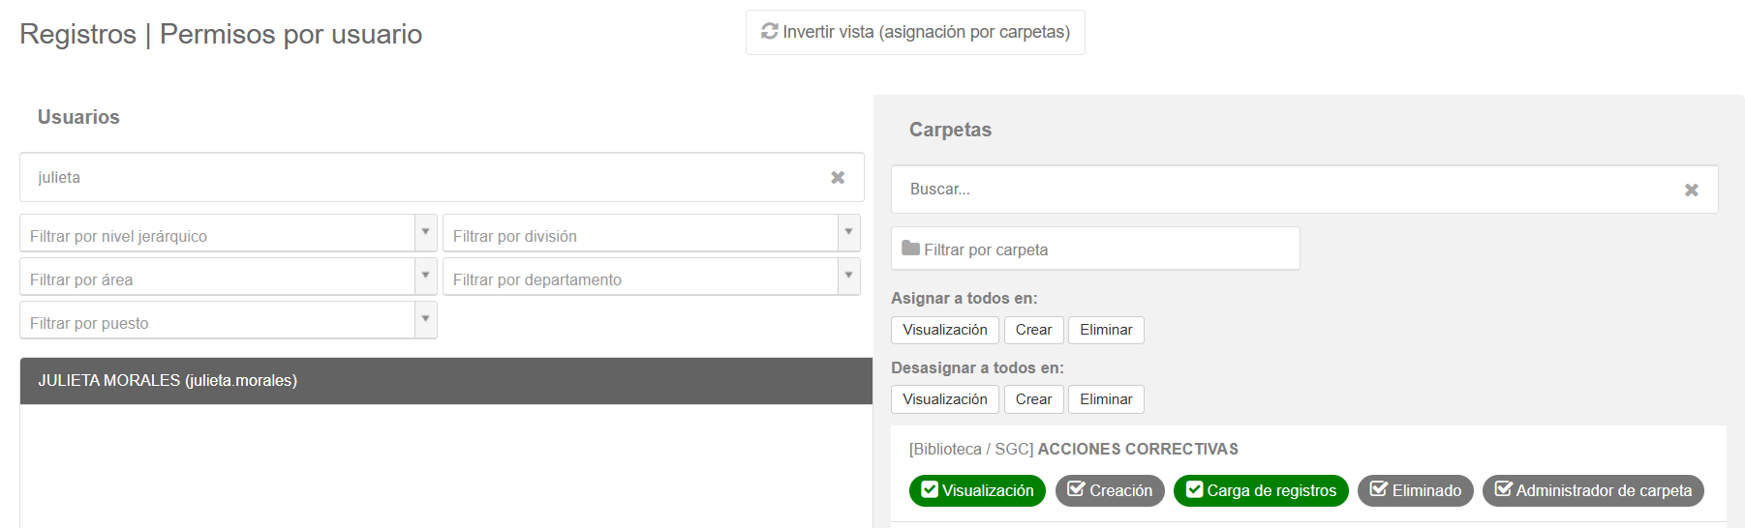Click Visualización under Asignar a todos en
Screen dimensions: 1745x528
[x=945, y=330]
